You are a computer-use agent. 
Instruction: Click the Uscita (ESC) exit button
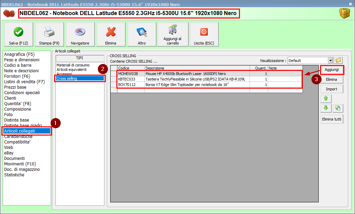[204, 35]
